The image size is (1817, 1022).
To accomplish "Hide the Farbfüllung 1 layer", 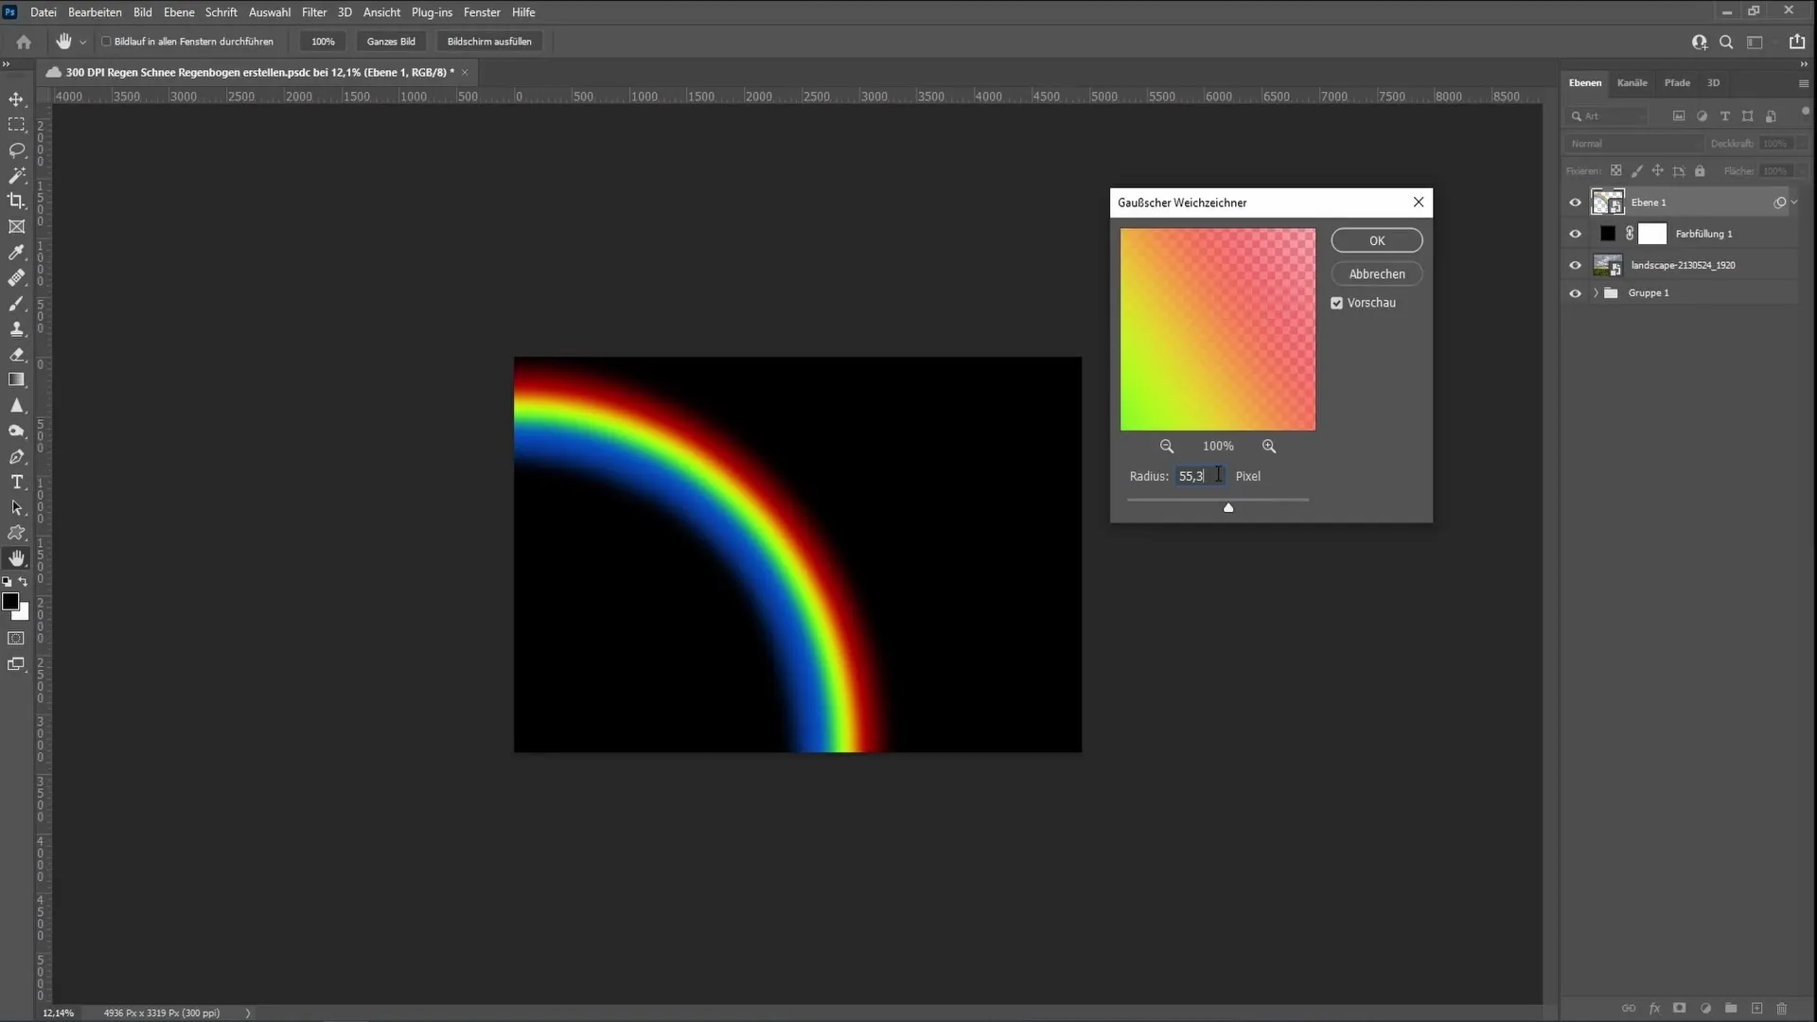I will [1575, 234].
